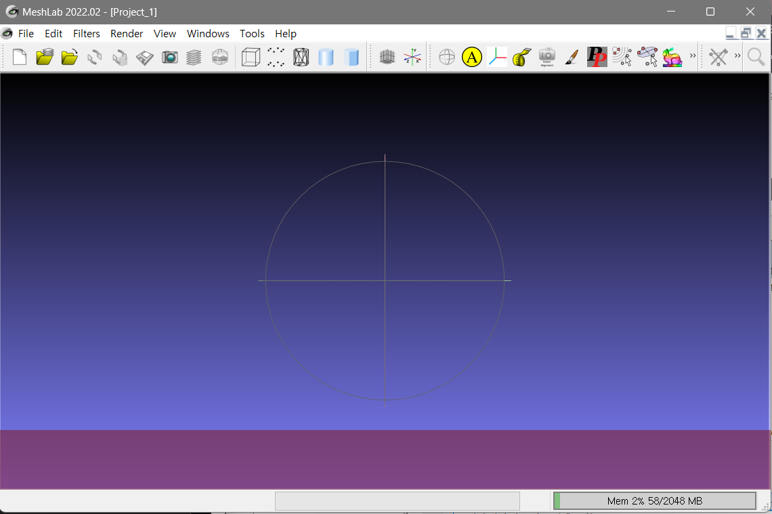
Task: Select the measuring tape tool
Action: 522,58
